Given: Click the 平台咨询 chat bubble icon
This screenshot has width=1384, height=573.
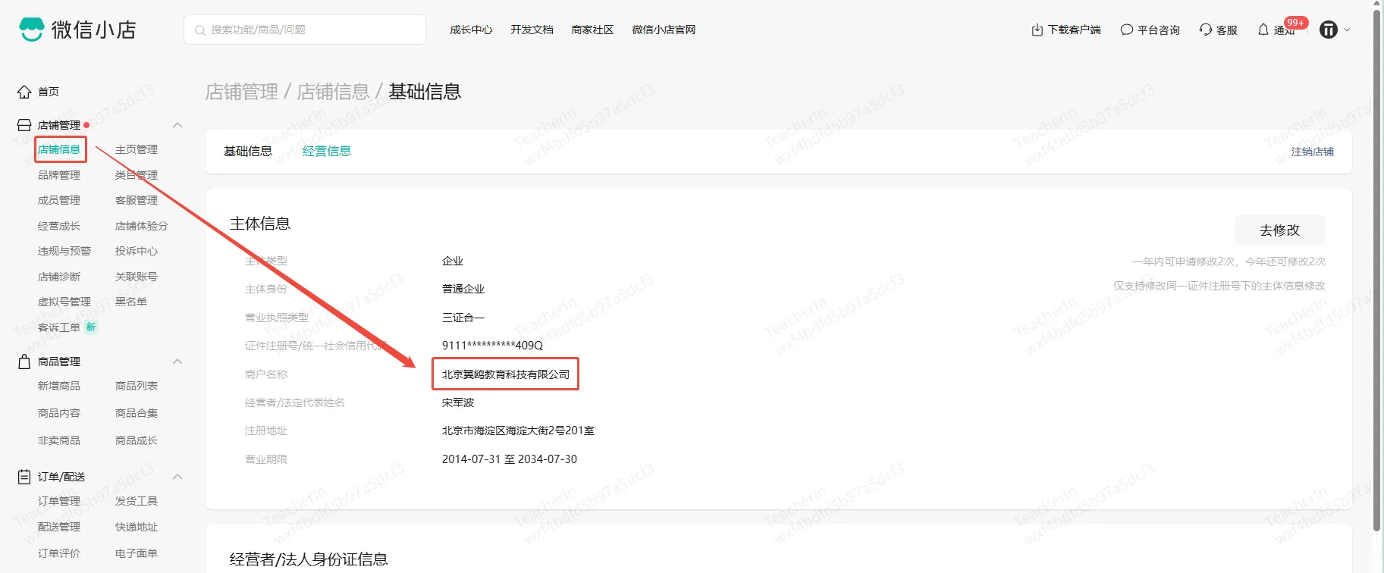Looking at the screenshot, I should 1127,30.
